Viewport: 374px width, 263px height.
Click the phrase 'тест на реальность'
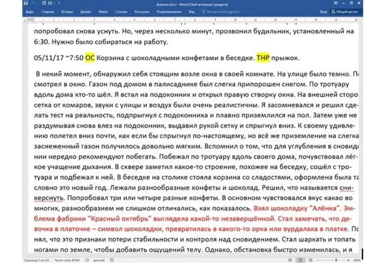point(82,115)
